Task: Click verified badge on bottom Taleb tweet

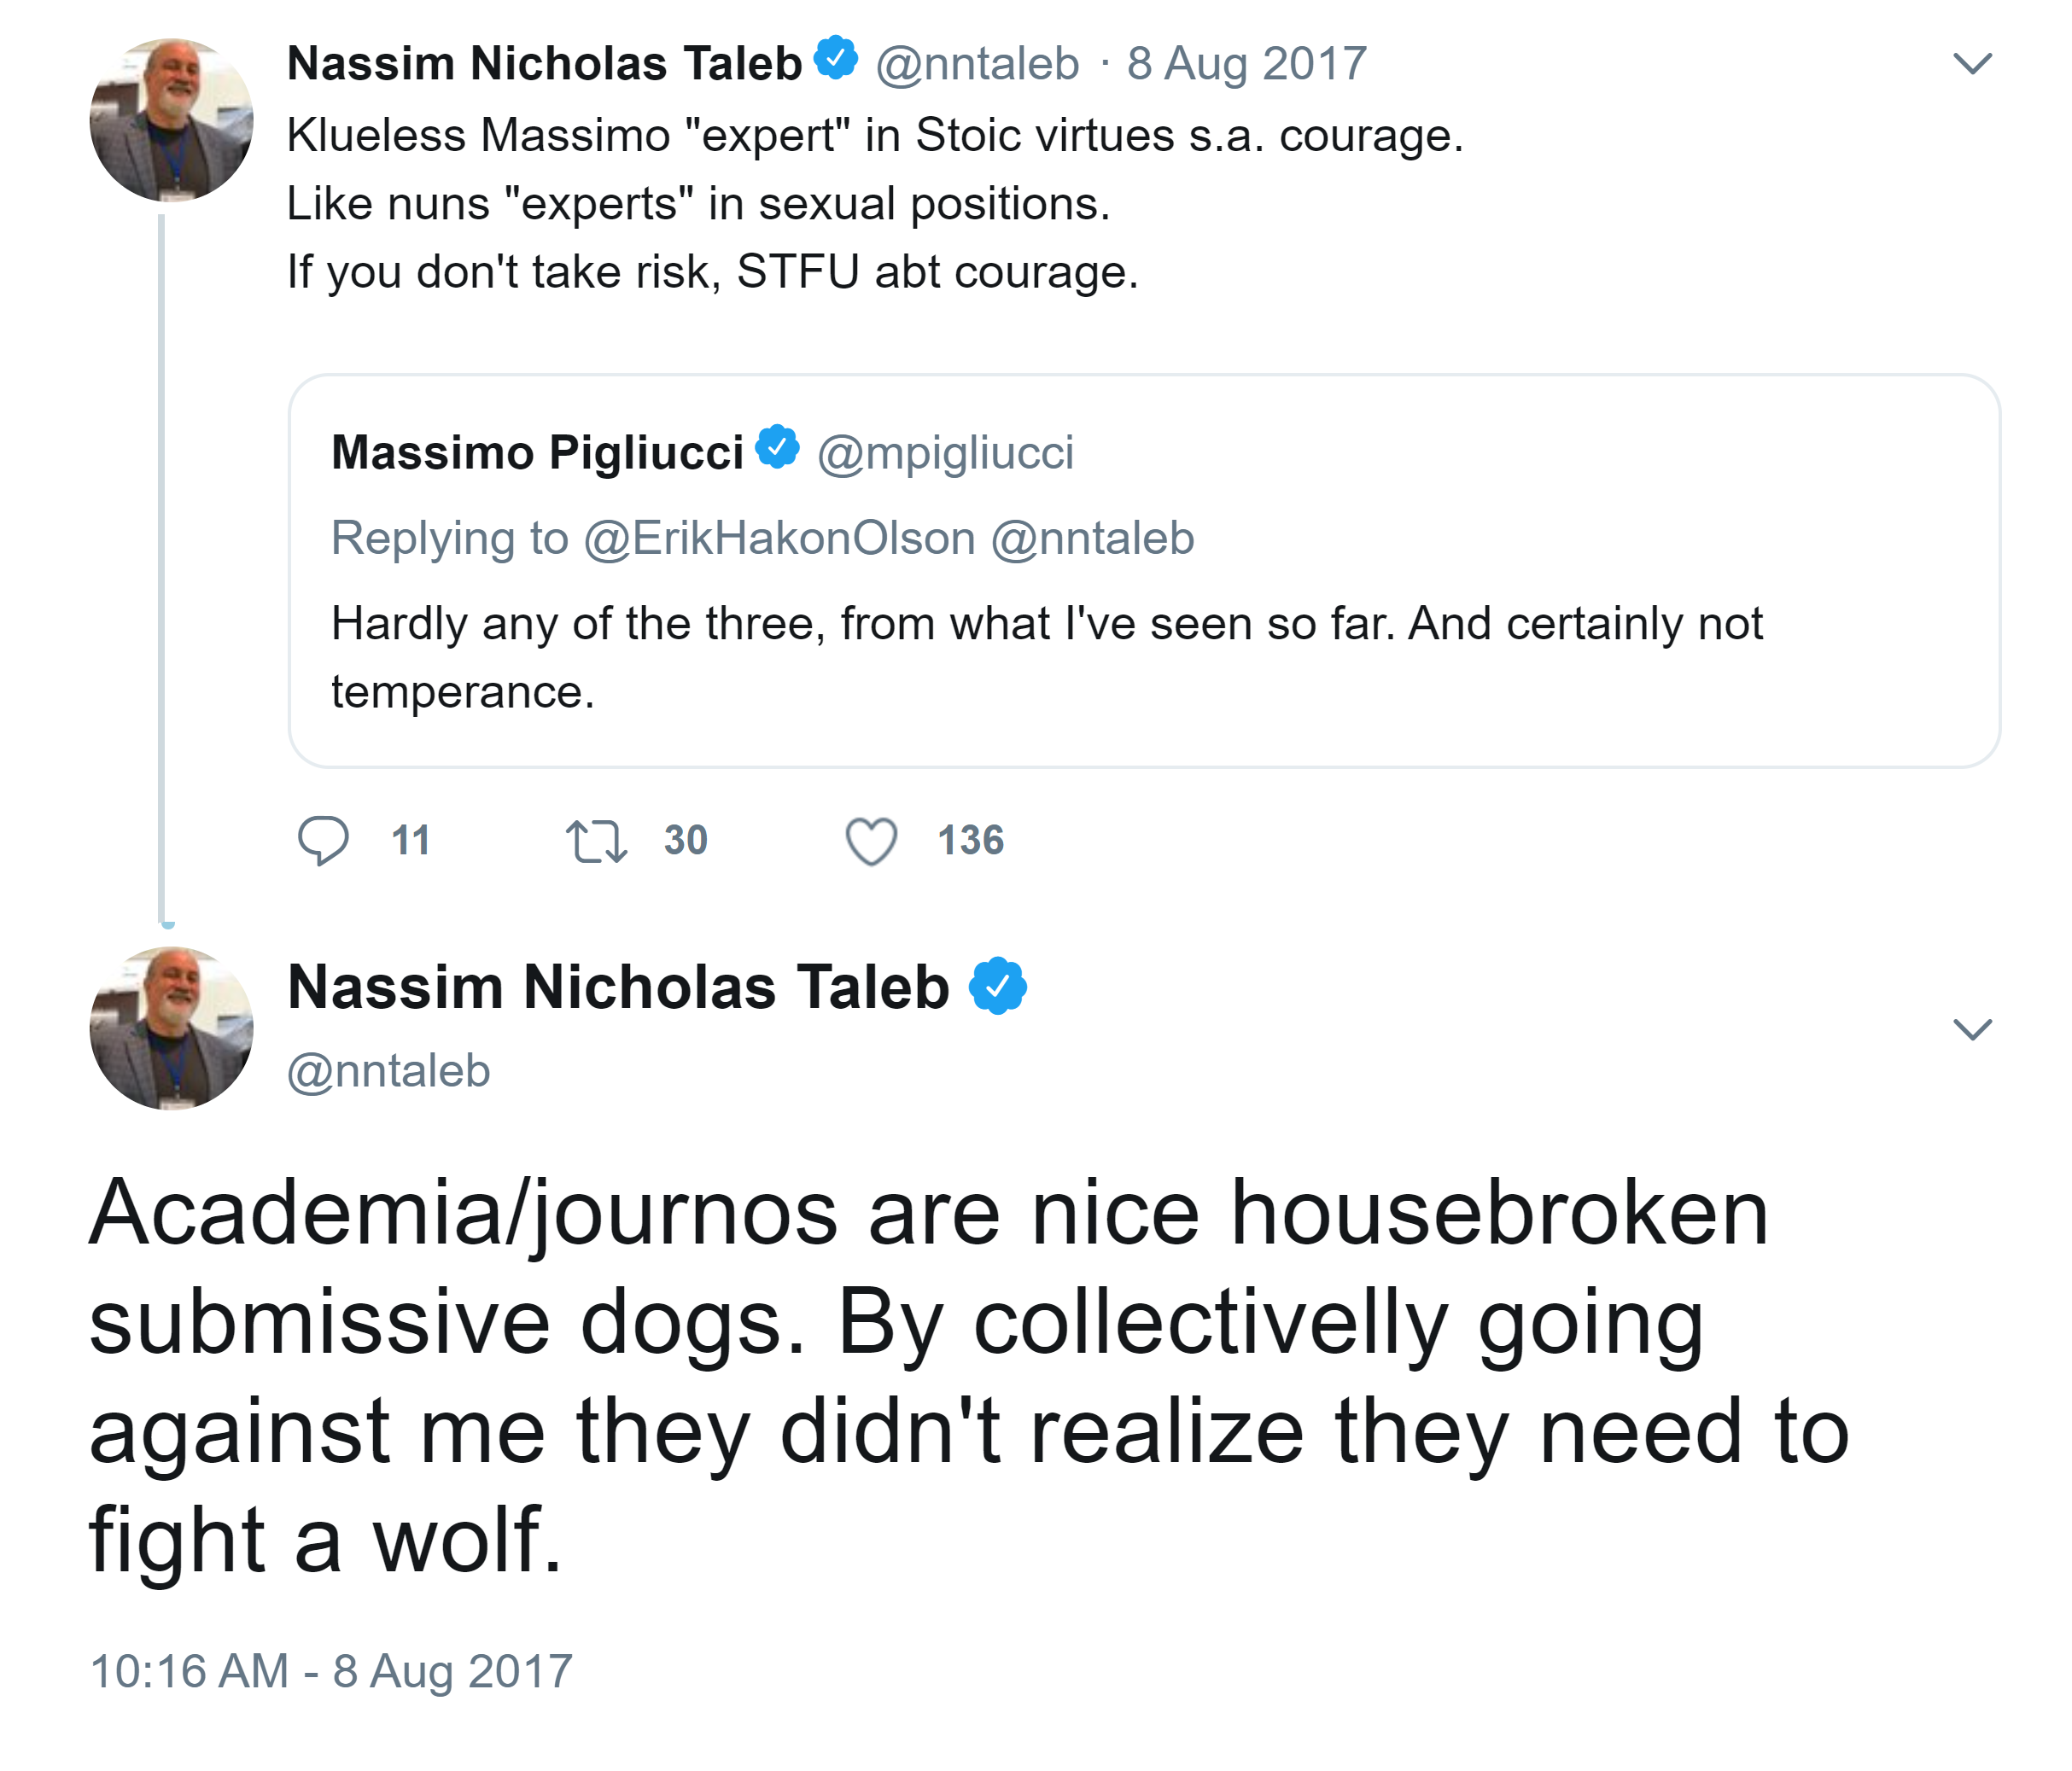Action: 997,986
